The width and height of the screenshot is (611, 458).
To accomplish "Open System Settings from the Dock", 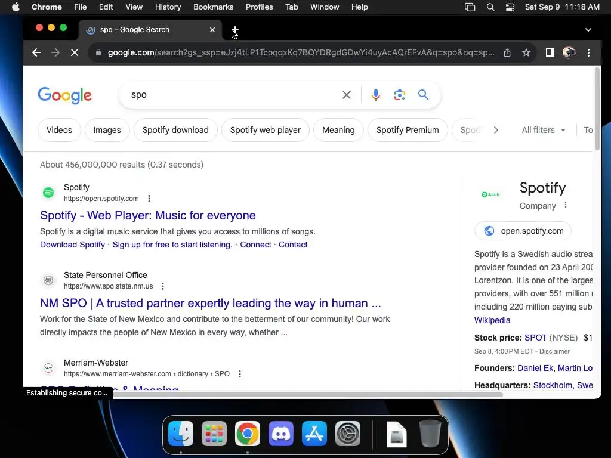I will coord(348,434).
